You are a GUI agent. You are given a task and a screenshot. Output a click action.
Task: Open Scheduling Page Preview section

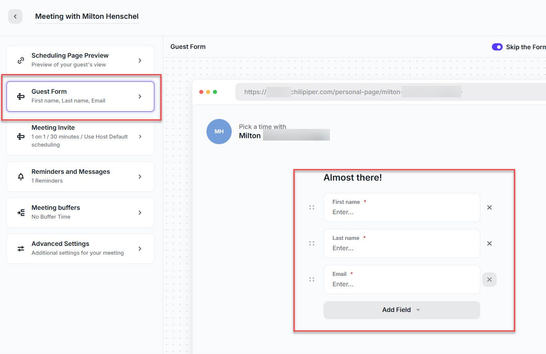[x=80, y=60]
